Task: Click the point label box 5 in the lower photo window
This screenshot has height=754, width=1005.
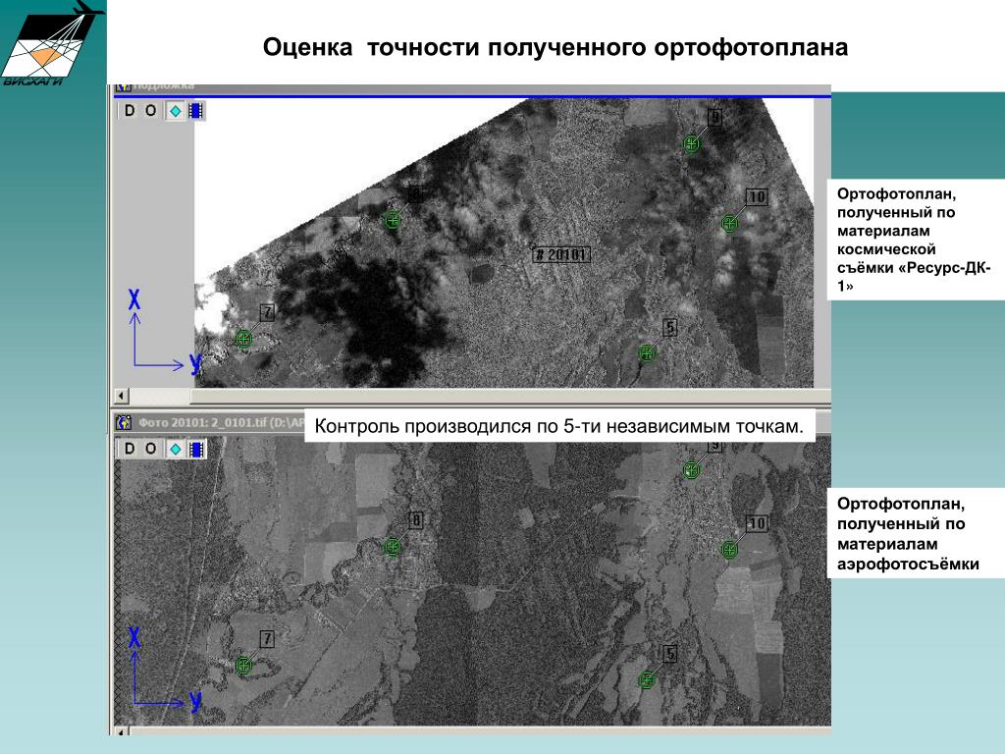Action: (x=669, y=653)
